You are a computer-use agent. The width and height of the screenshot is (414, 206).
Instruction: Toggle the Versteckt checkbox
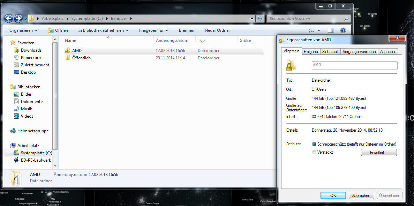314,152
